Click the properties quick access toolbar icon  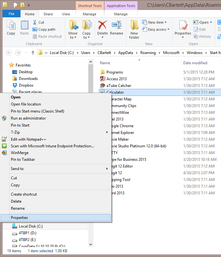click(x=16, y=5)
